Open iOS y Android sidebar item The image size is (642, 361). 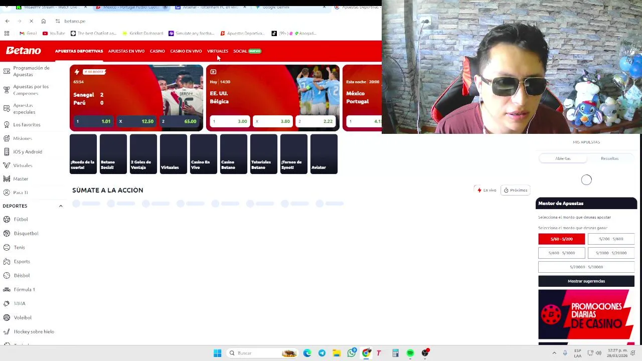[28, 151]
